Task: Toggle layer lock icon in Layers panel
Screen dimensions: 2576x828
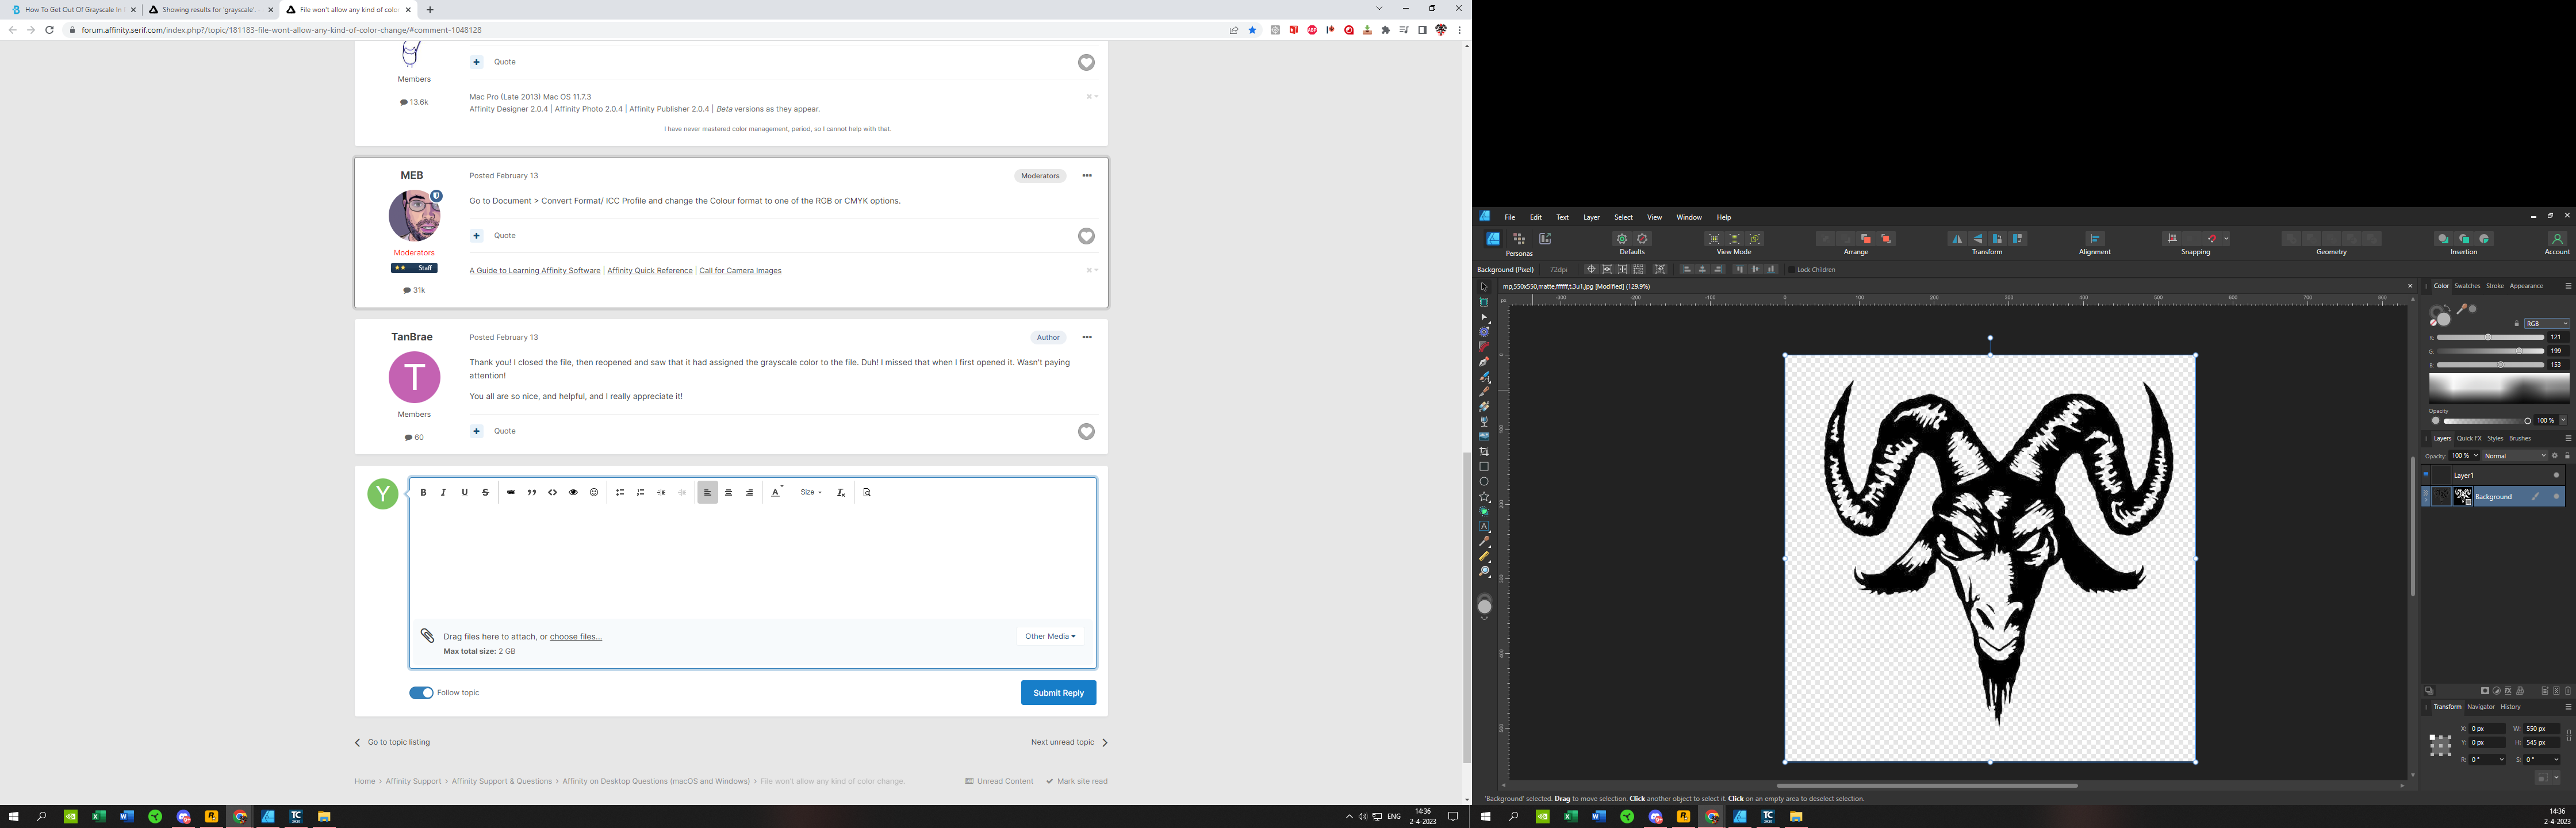Action: tap(2567, 456)
